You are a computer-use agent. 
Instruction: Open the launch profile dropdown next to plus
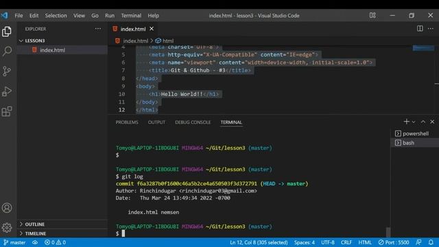click(414, 122)
